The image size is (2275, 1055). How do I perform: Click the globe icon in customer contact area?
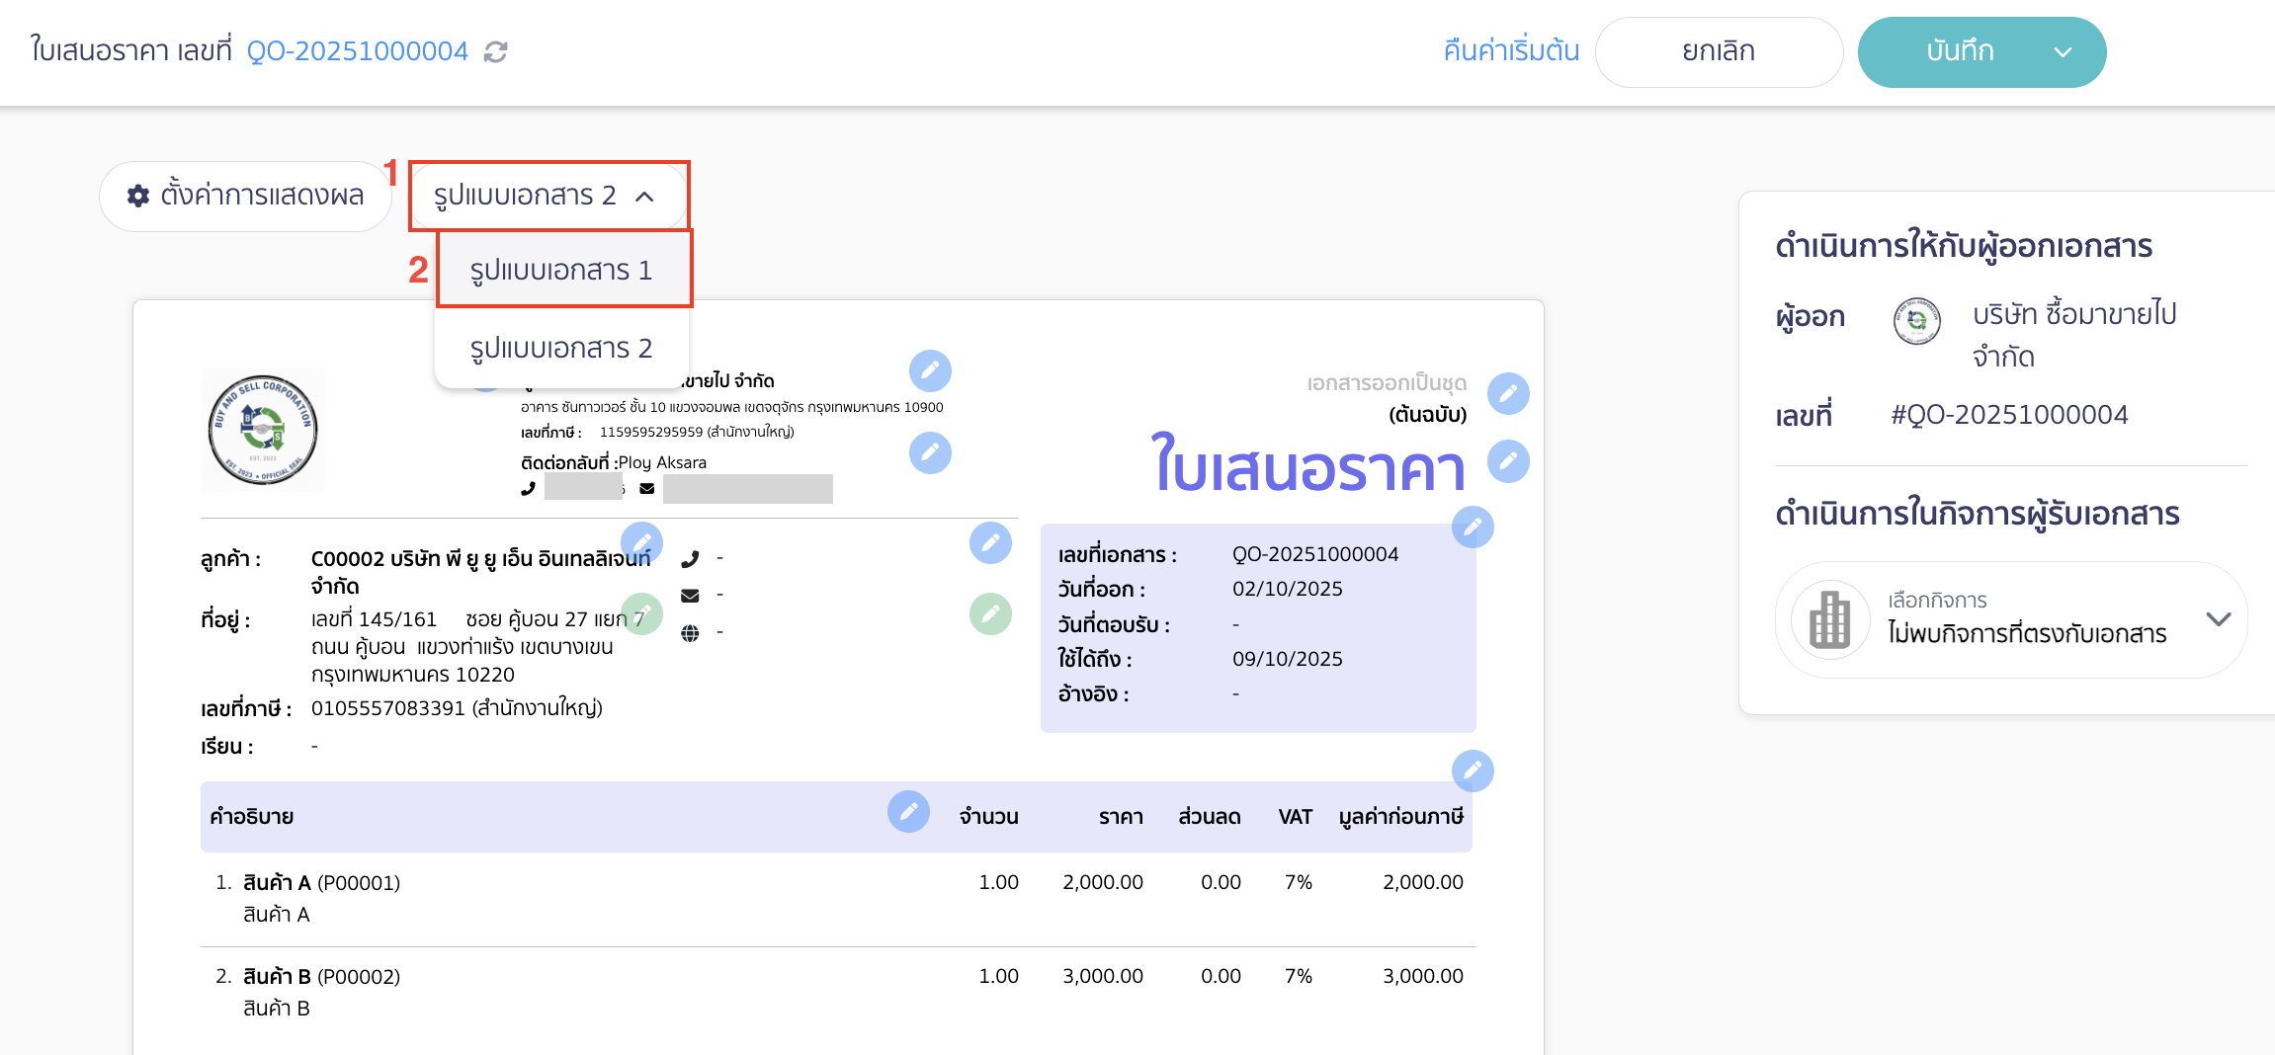pos(692,632)
